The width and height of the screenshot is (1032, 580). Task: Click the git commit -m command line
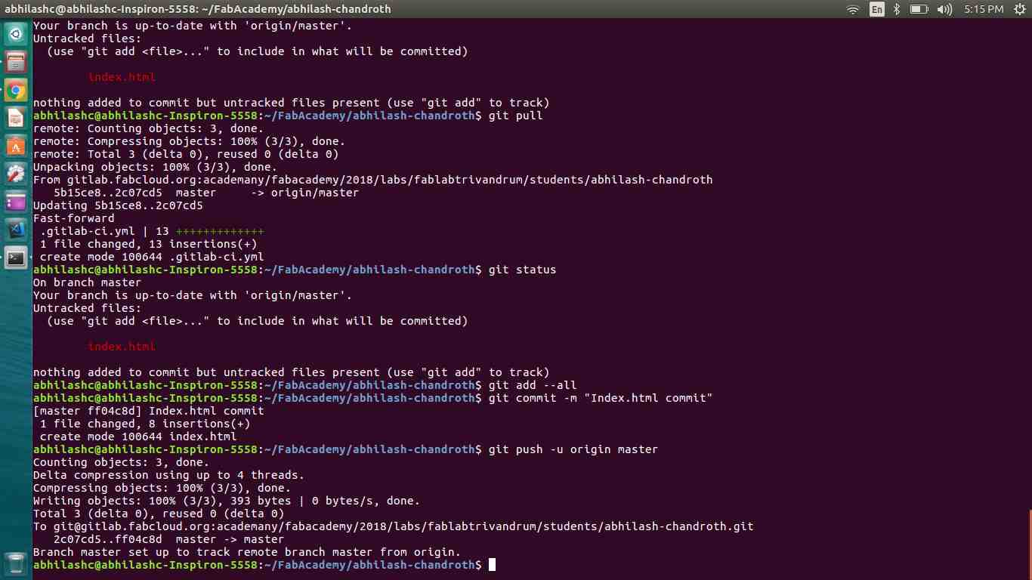(x=601, y=398)
